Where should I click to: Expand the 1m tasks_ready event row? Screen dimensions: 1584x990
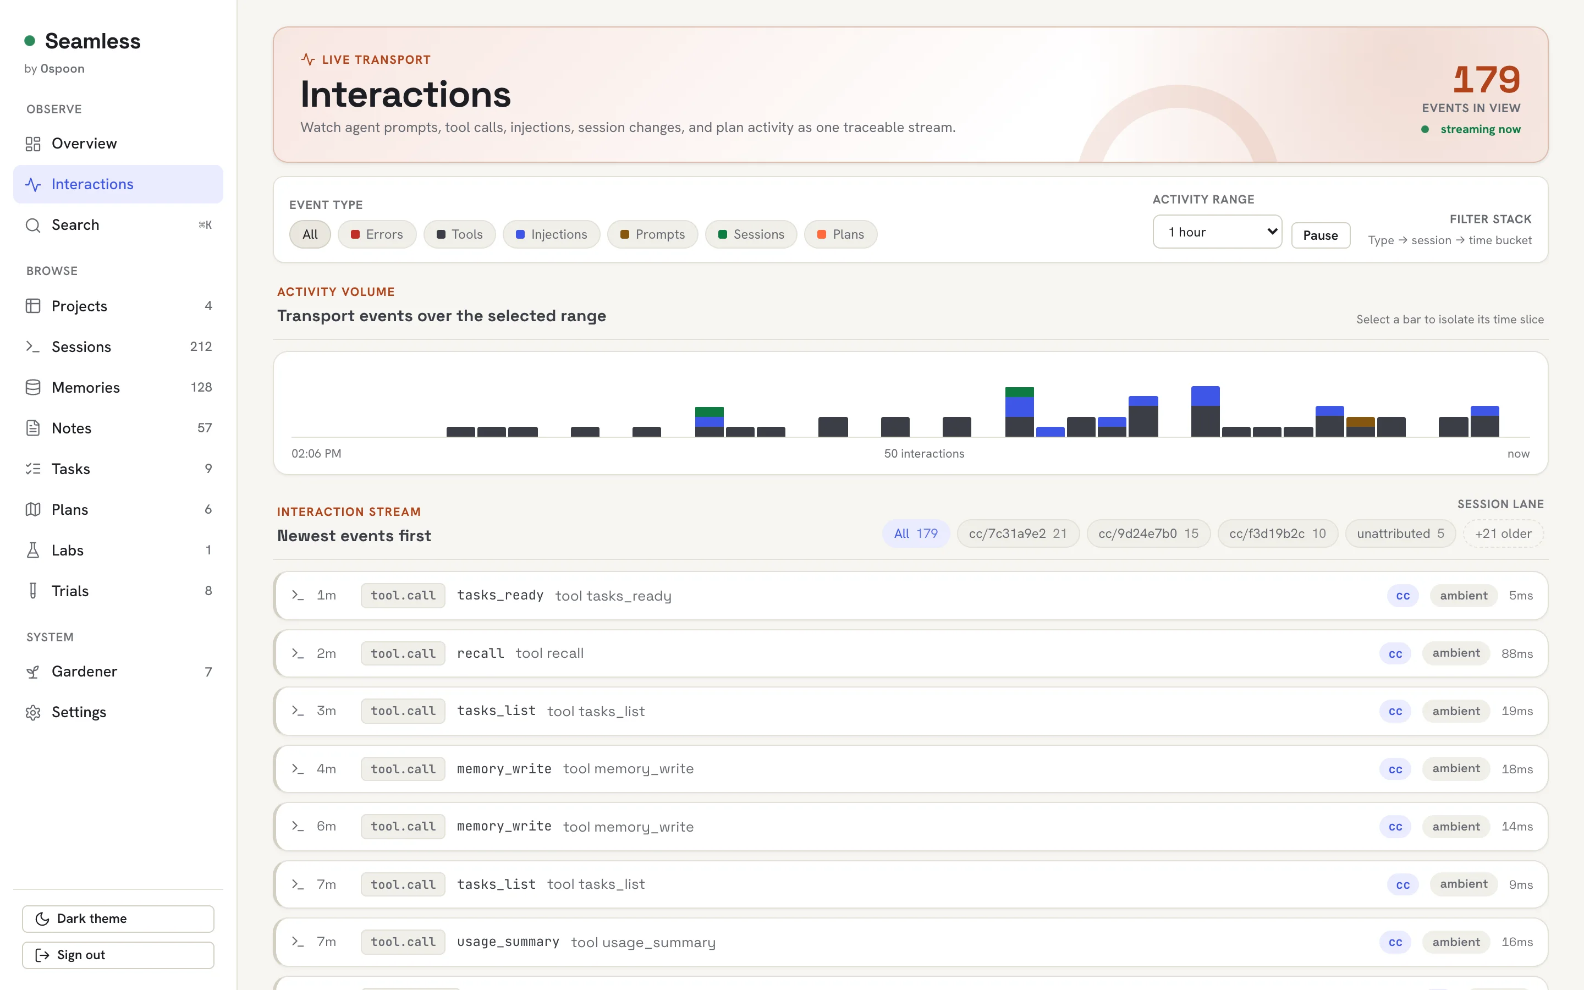[910, 595]
